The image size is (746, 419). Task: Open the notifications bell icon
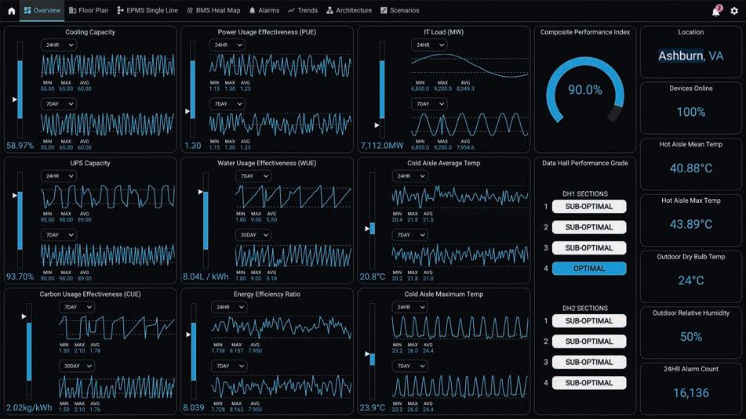pos(716,10)
